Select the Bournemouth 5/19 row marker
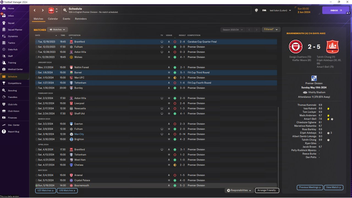 [37, 186]
